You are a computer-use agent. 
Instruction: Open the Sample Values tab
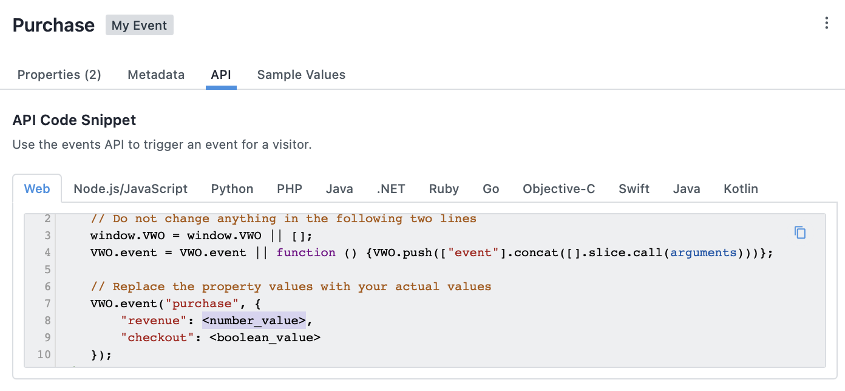(301, 75)
